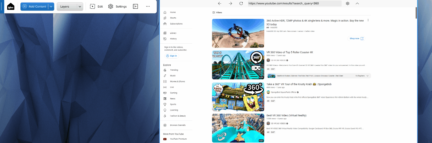Screen dimensions: 432x143
Task: Collapse browser bar with up chevron
Action: click(x=357, y=3)
